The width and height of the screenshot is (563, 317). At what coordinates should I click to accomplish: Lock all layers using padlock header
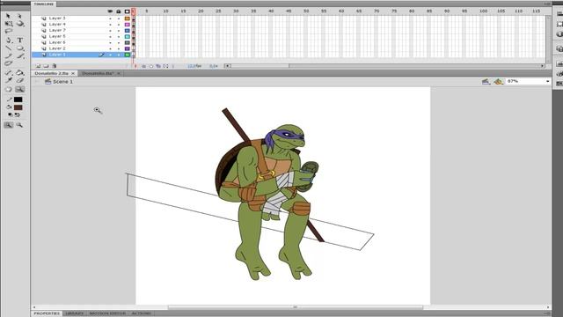tap(119, 11)
